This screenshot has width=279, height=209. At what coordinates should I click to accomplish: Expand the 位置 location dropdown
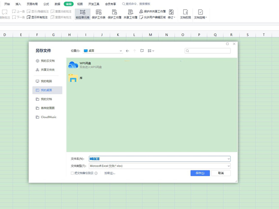click(120, 51)
